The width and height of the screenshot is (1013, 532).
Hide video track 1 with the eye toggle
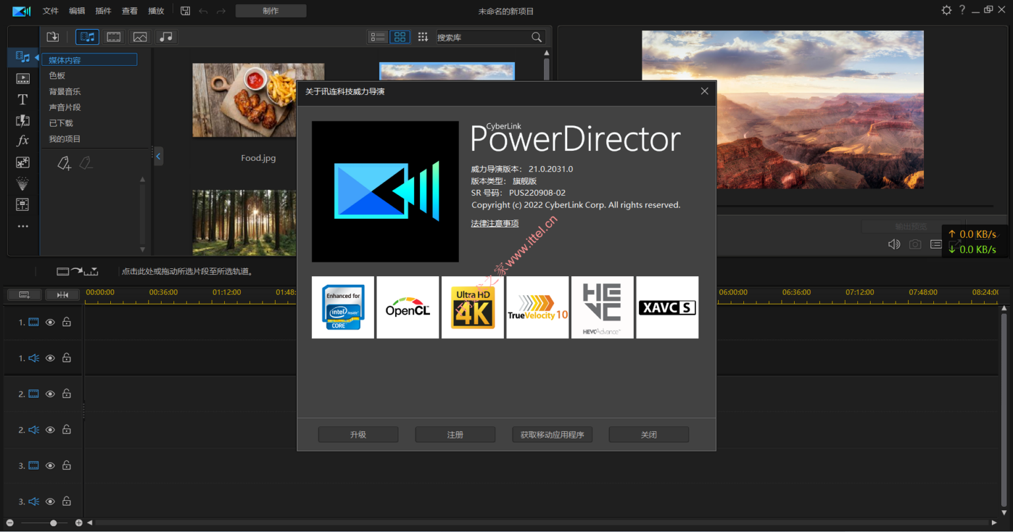pos(49,322)
